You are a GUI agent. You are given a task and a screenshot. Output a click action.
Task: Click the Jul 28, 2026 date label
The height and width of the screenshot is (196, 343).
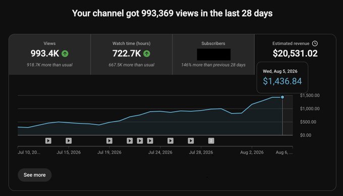point(201,152)
